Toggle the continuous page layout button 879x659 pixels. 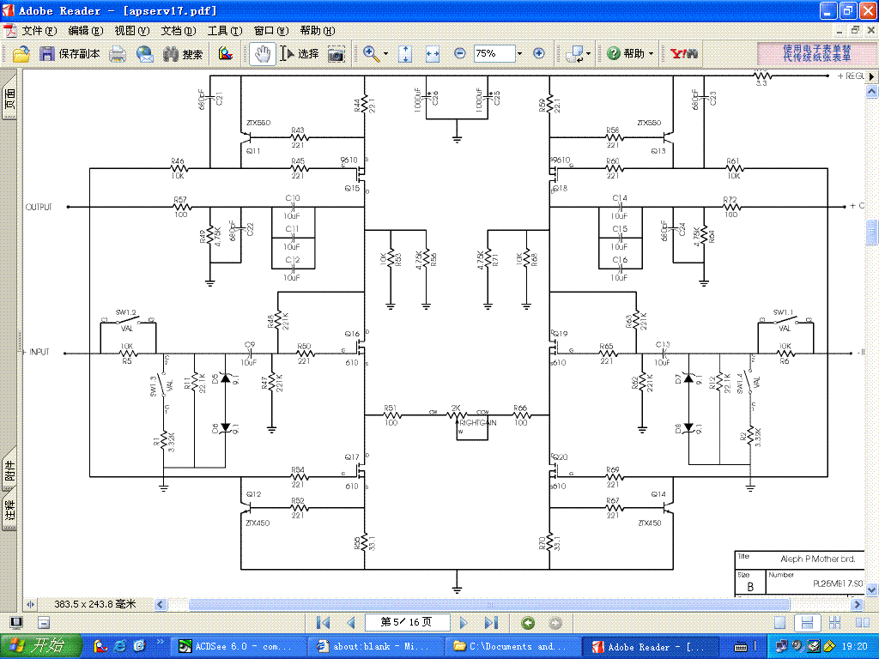806,623
